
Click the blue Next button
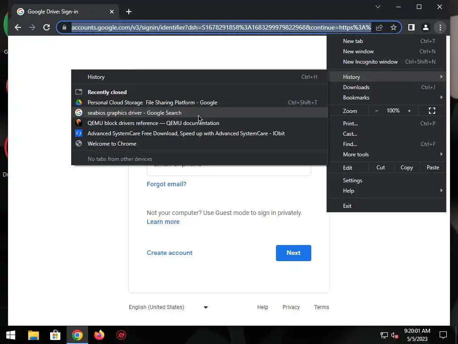tap(293, 253)
